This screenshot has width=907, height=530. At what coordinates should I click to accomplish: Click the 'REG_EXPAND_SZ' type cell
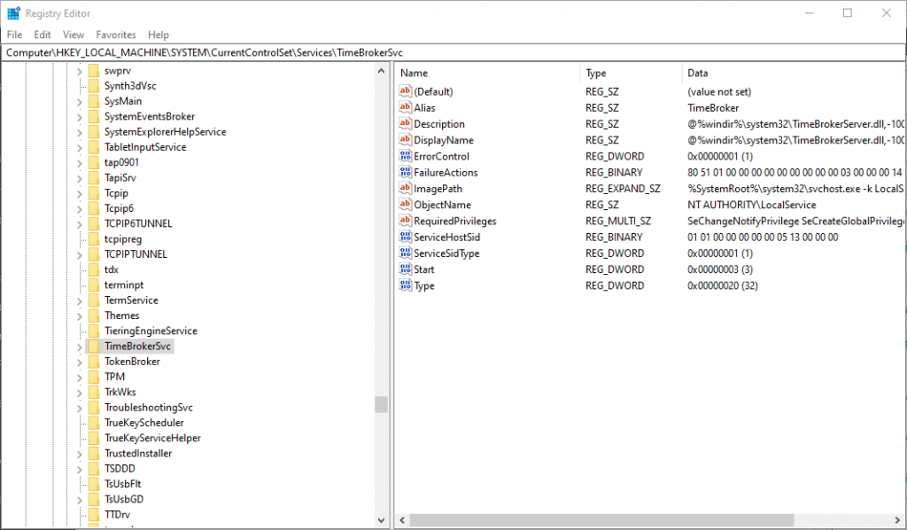pyautogui.click(x=623, y=189)
